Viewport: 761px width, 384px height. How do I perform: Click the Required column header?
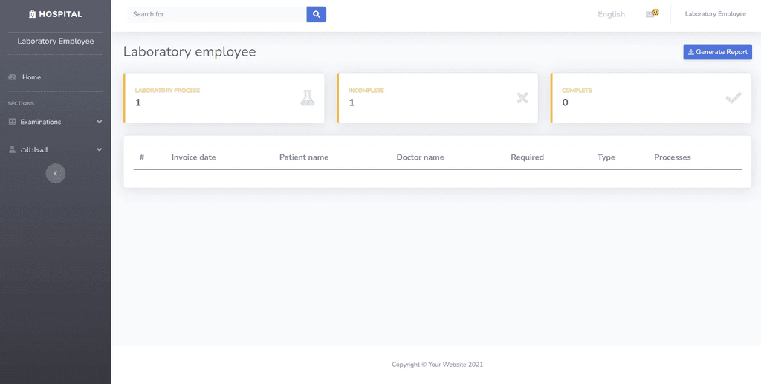(527, 157)
